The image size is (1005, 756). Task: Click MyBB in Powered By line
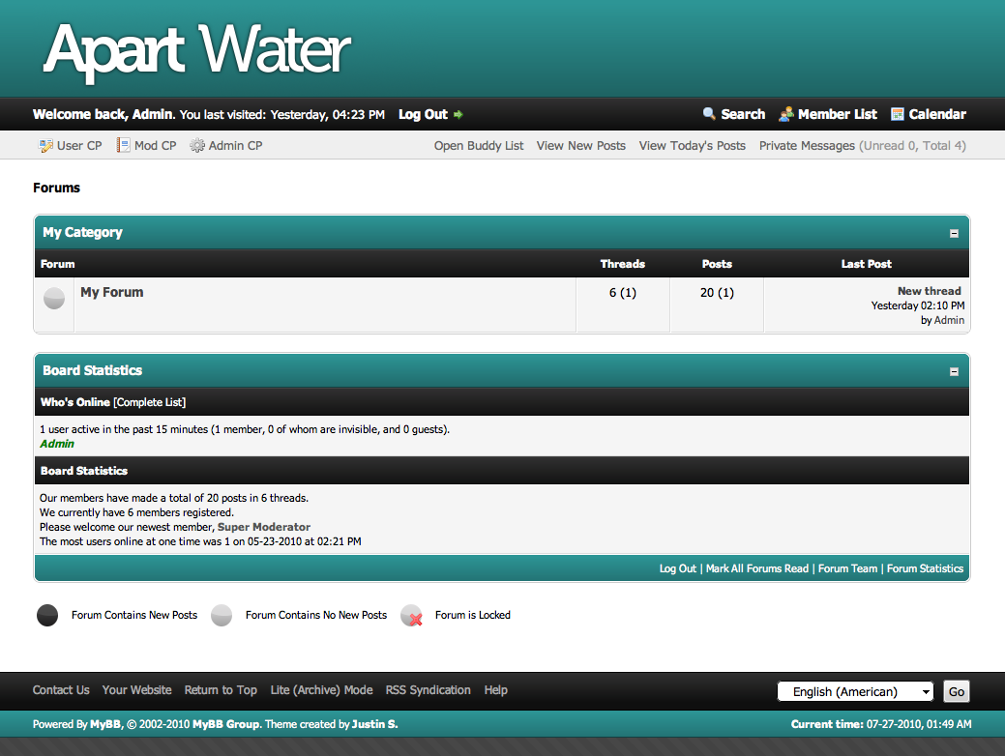[x=105, y=724]
